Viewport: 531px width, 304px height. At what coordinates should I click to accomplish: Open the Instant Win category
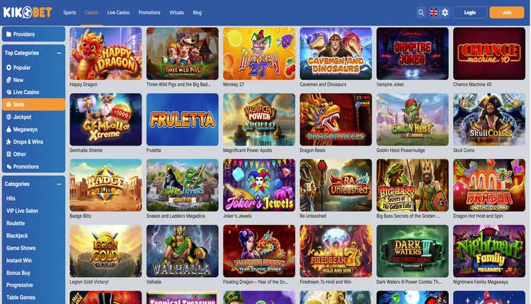19,261
